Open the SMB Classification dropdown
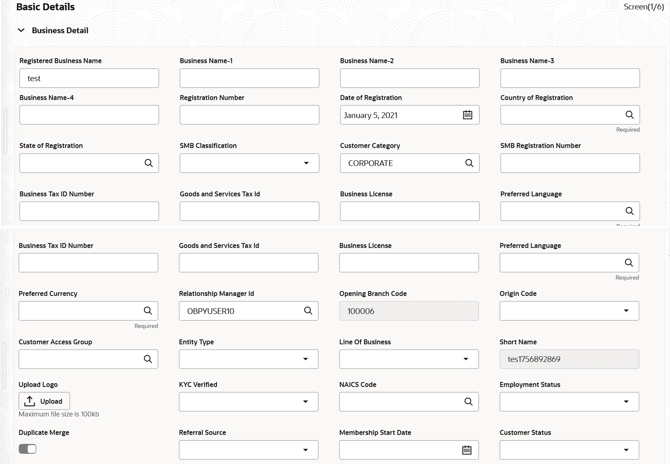The height and width of the screenshot is (464, 670). pyautogui.click(x=306, y=163)
